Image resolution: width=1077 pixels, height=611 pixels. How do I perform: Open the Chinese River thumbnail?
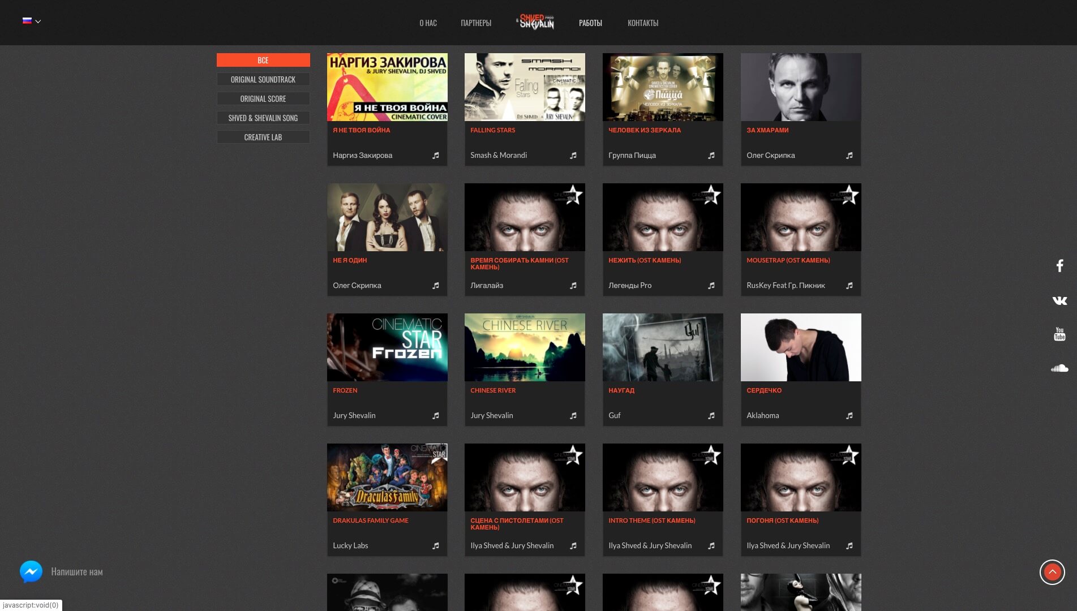pyautogui.click(x=525, y=347)
